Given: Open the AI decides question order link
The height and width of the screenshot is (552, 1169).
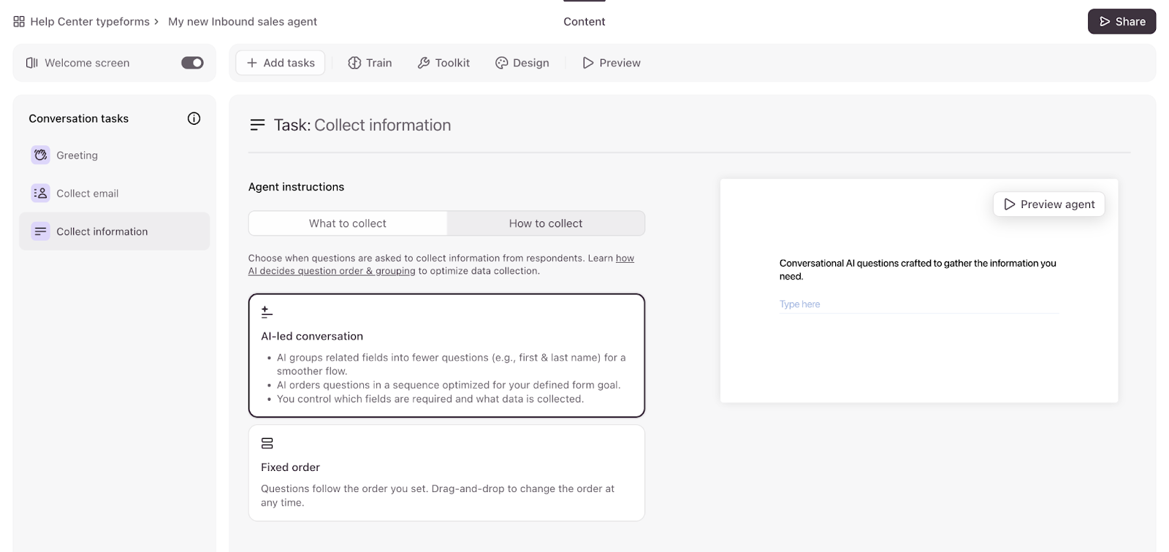Looking at the screenshot, I should pyautogui.click(x=332, y=271).
